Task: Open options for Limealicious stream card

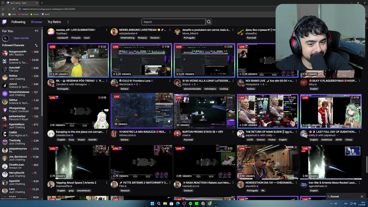Action: pyautogui.click(x=106, y=132)
